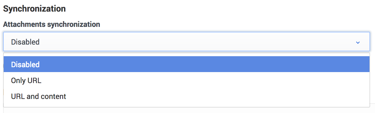Click the downward arrow inside the select box
The height and width of the screenshot is (113, 375).
click(358, 42)
